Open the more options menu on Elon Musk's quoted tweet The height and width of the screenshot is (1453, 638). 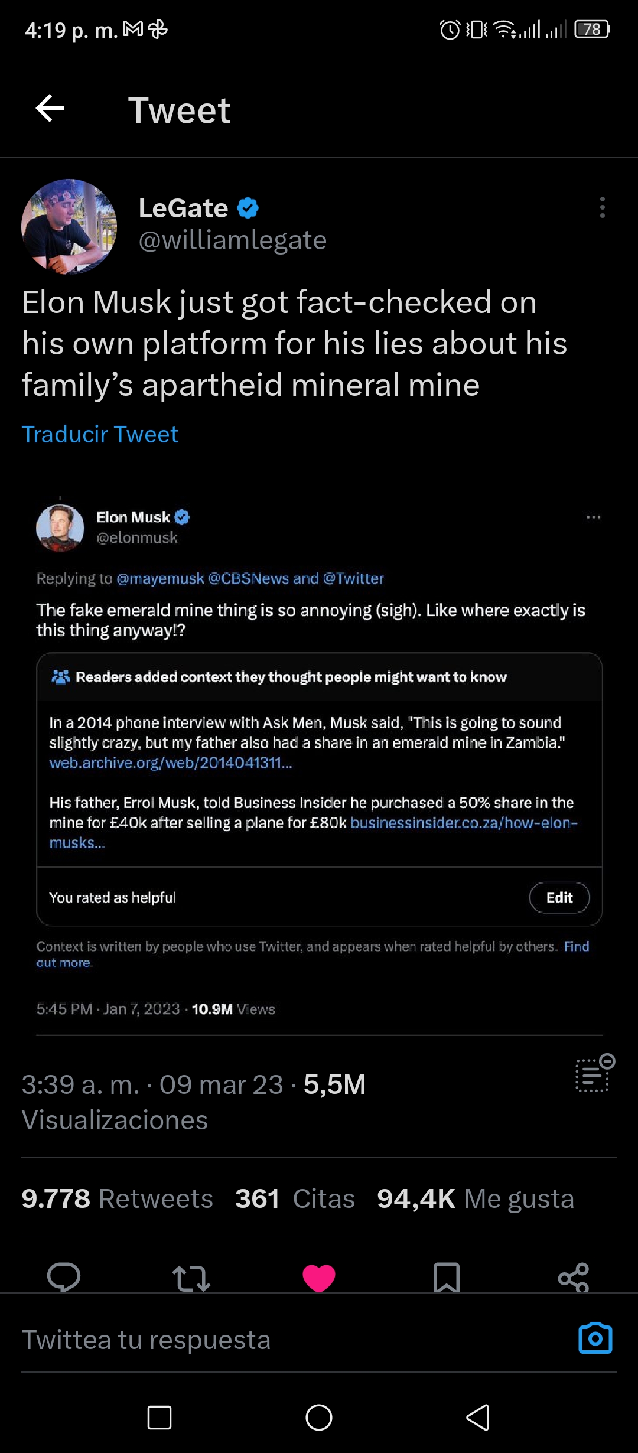click(593, 517)
